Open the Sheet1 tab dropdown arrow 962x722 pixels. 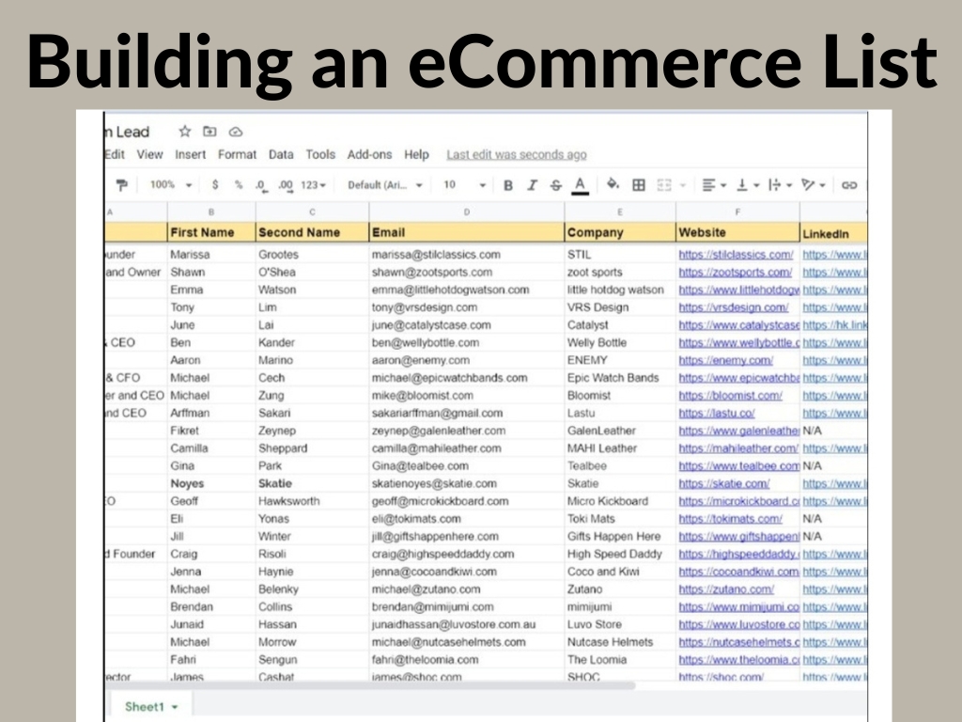point(175,707)
